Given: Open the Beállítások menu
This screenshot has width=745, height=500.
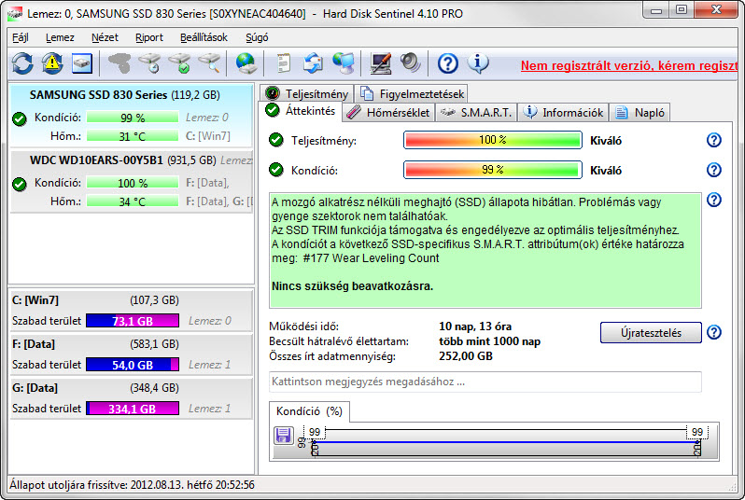Looking at the screenshot, I should click(x=204, y=37).
